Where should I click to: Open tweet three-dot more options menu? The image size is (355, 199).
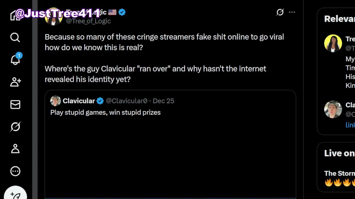click(x=292, y=12)
